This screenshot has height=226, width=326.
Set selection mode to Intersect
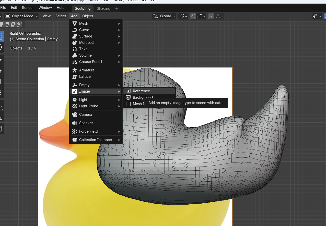pos(19,24)
